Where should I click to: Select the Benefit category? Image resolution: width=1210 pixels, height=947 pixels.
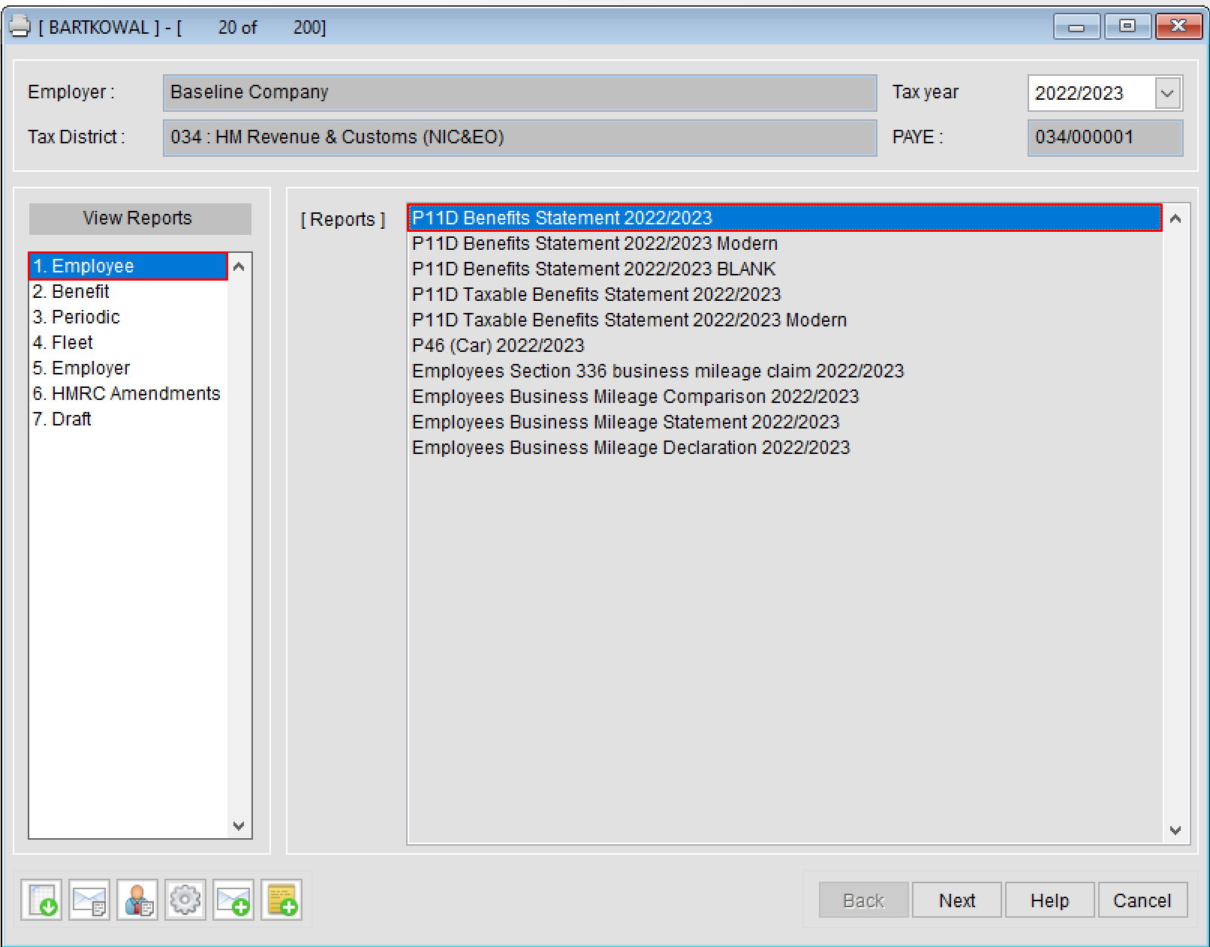71,291
